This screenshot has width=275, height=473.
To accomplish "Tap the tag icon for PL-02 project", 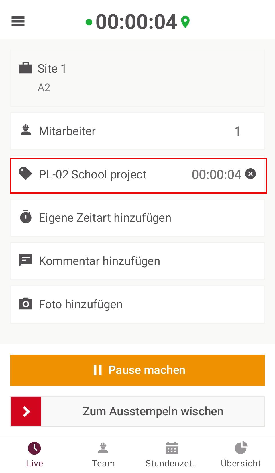I will coord(25,174).
